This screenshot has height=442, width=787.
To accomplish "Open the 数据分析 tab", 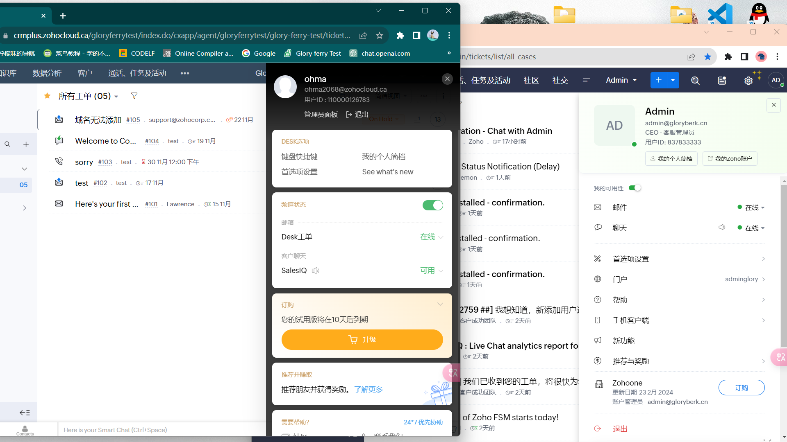I will 47,73.
